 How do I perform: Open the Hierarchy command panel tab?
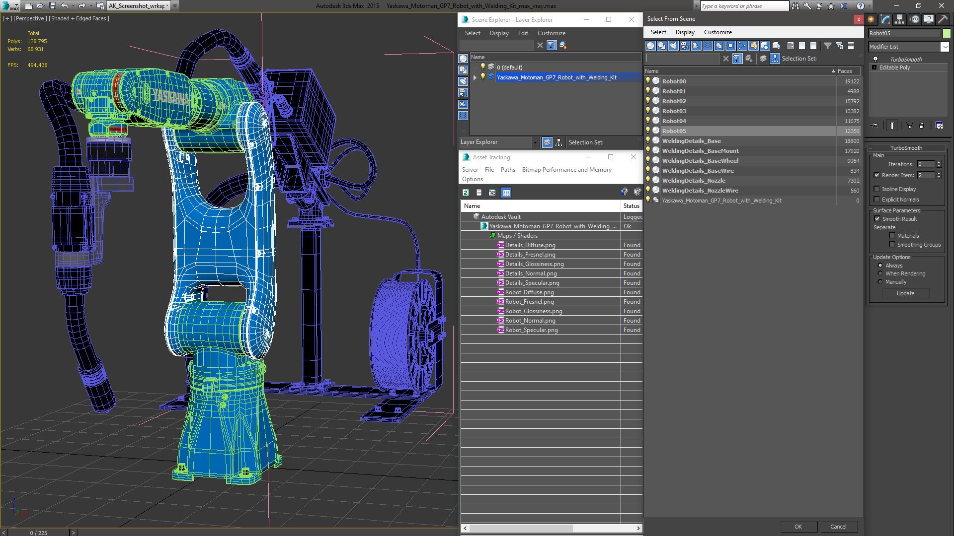click(900, 19)
